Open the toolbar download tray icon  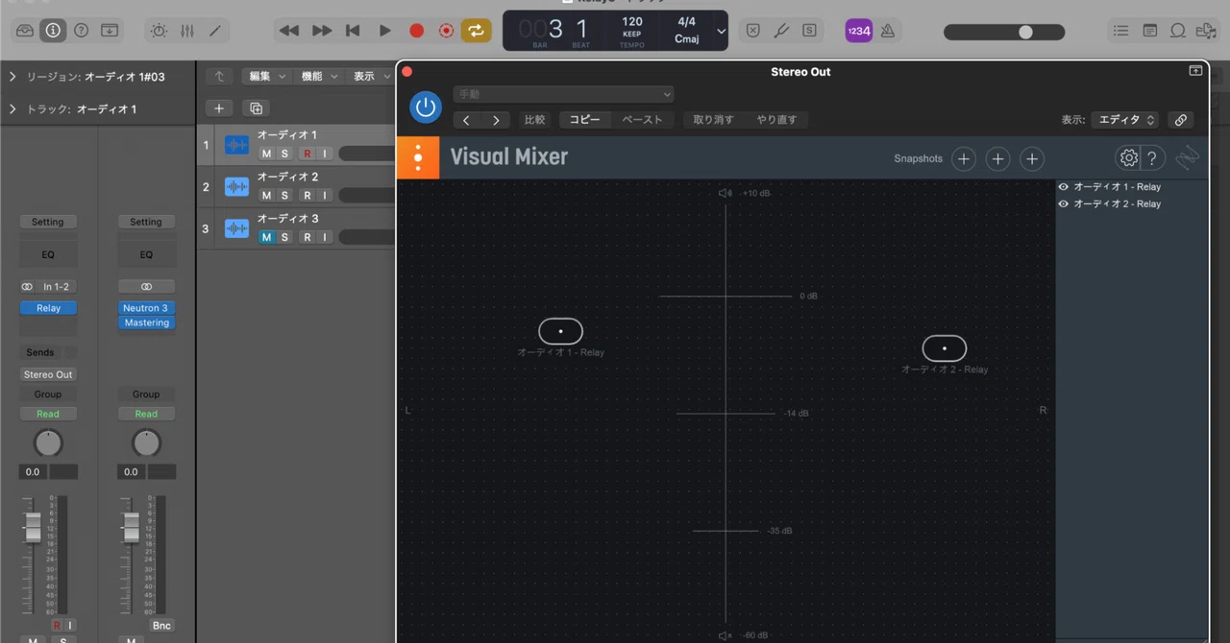pos(110,31)
